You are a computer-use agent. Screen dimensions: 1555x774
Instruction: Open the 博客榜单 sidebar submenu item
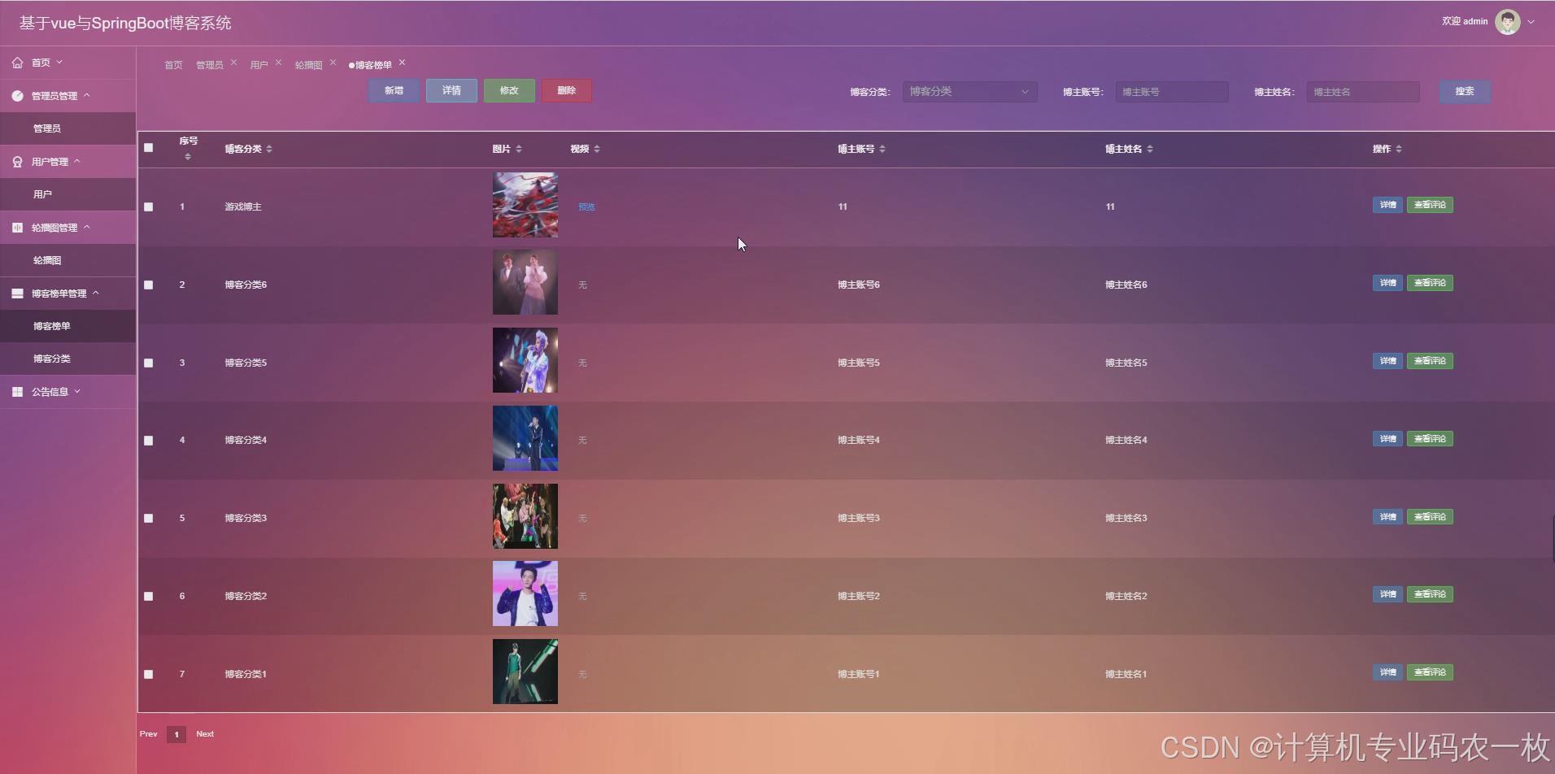68,326
